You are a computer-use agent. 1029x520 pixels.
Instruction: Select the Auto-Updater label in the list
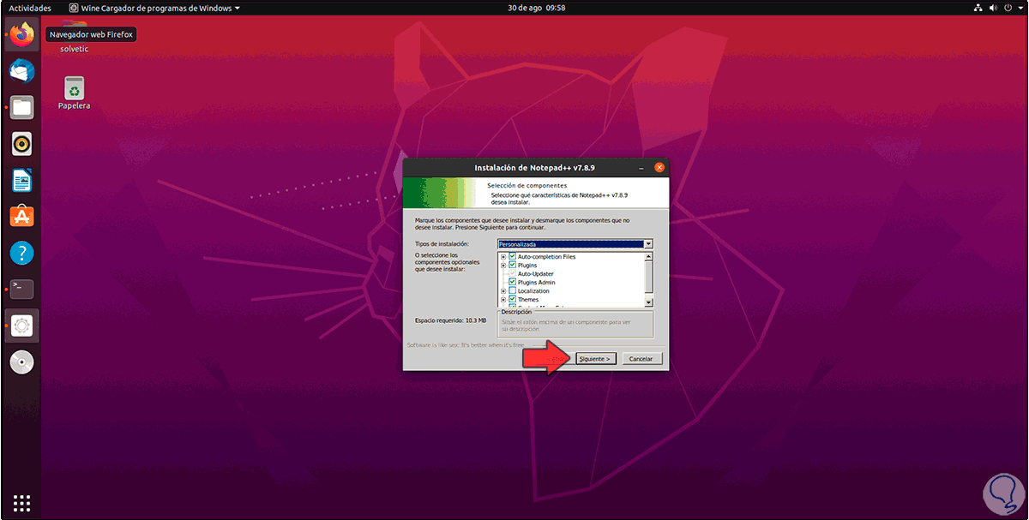point(536,273)
